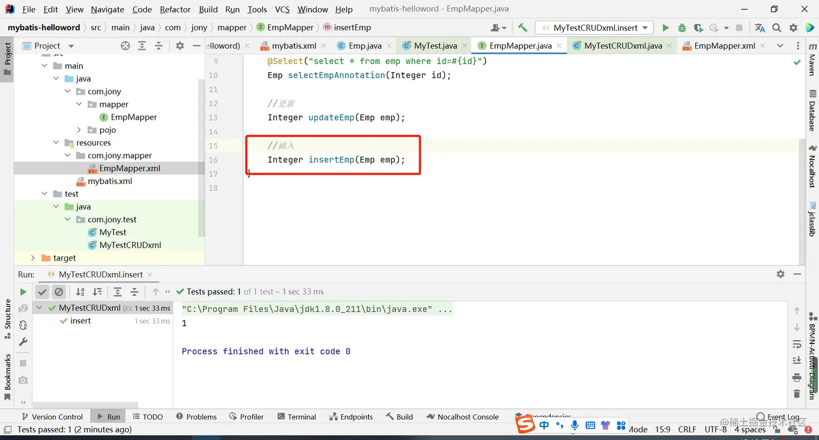The image size is (819, 440).
Task: Collapse the test folder node
Action: click(x=45, y=194)
